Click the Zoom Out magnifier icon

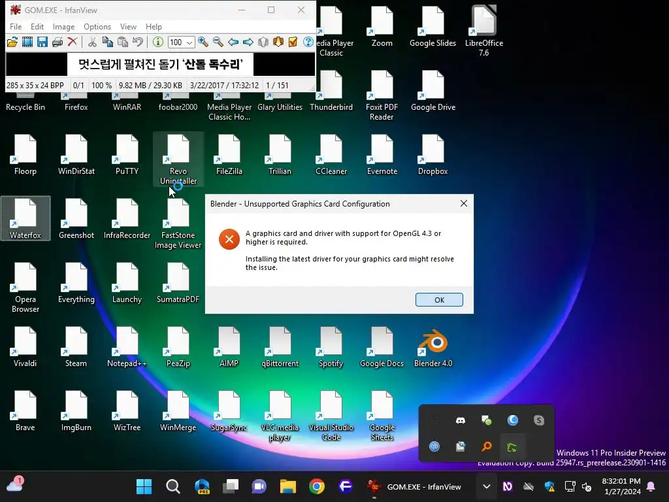point(218,42)
